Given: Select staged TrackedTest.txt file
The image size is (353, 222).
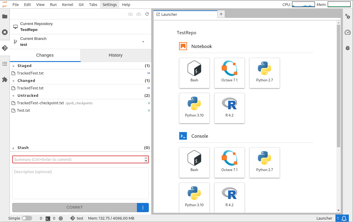Looking at the screenshot, I should pyautogui.click(x=80, y=73).
